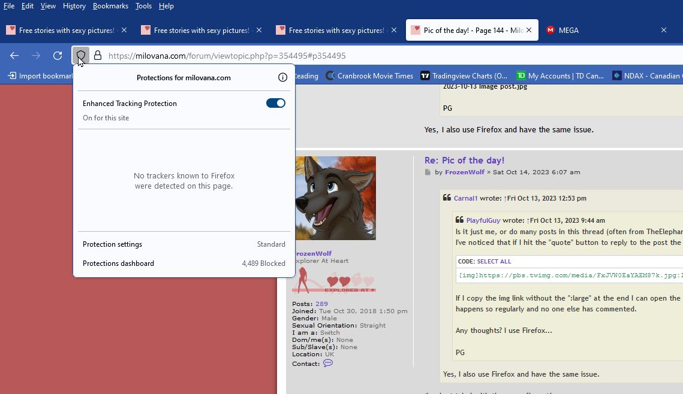The width and height of the screenshot is (683, 394).
Task: Close the Pic of the day tab
Action: coord(529,30)
